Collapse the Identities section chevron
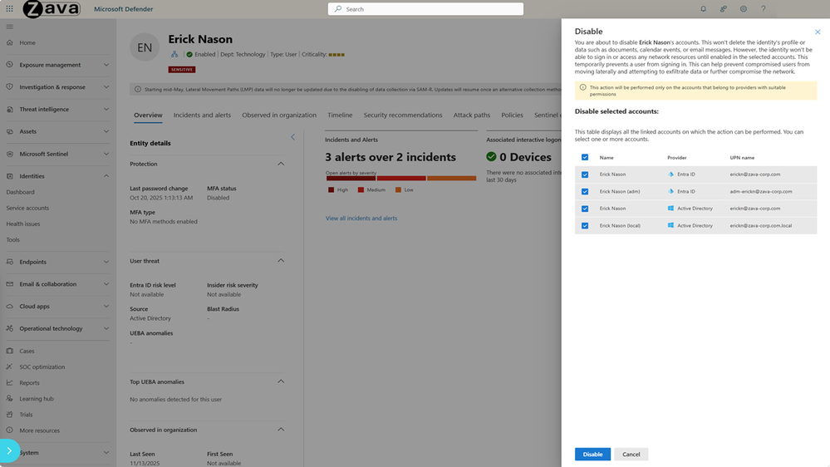The image size is (830, 467). (x=106, y=176)
